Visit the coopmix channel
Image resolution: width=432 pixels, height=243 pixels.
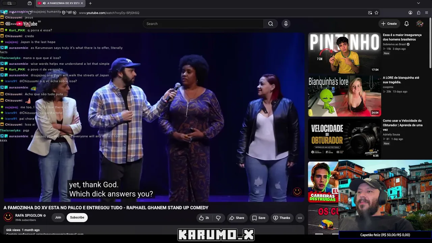point(388,87)
